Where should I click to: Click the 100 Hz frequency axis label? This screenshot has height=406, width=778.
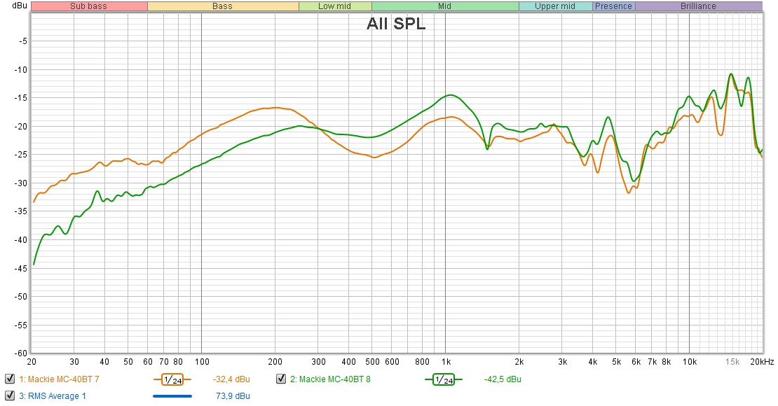click(202, 362)
